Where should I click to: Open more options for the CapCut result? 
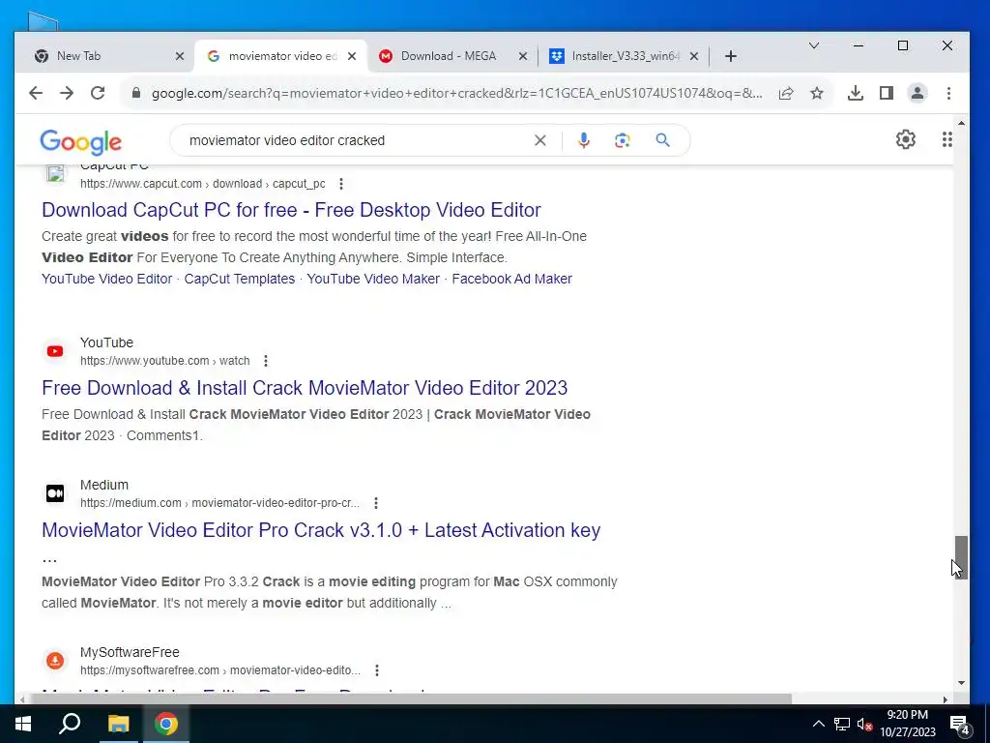click(x=341, y=184)
